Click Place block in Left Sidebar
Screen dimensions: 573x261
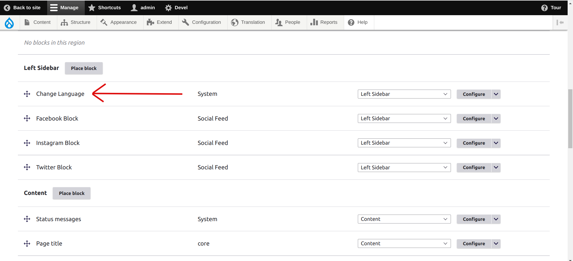tap(84, 68)
